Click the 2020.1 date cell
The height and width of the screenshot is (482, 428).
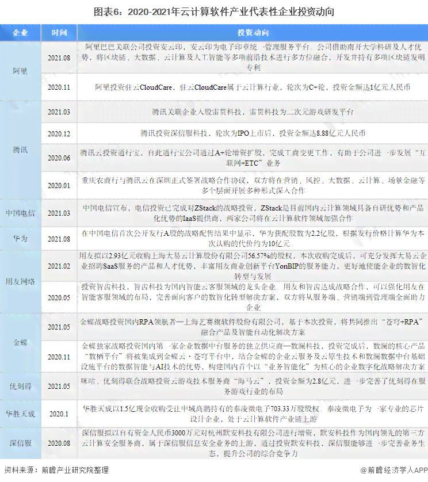[x=59, y=414]
